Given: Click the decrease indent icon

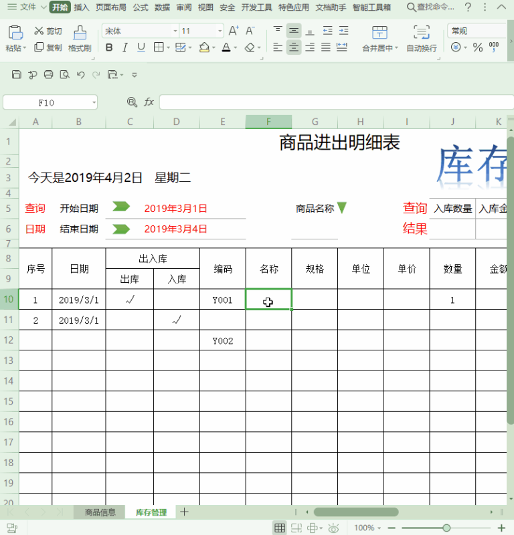Looking at the screenshot, I should 327,31.
